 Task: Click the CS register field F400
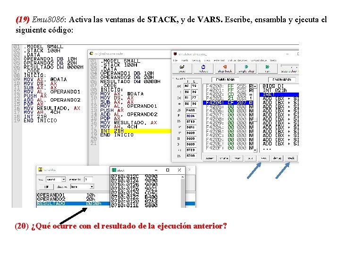pyautogui.click(x=191, y=110)
